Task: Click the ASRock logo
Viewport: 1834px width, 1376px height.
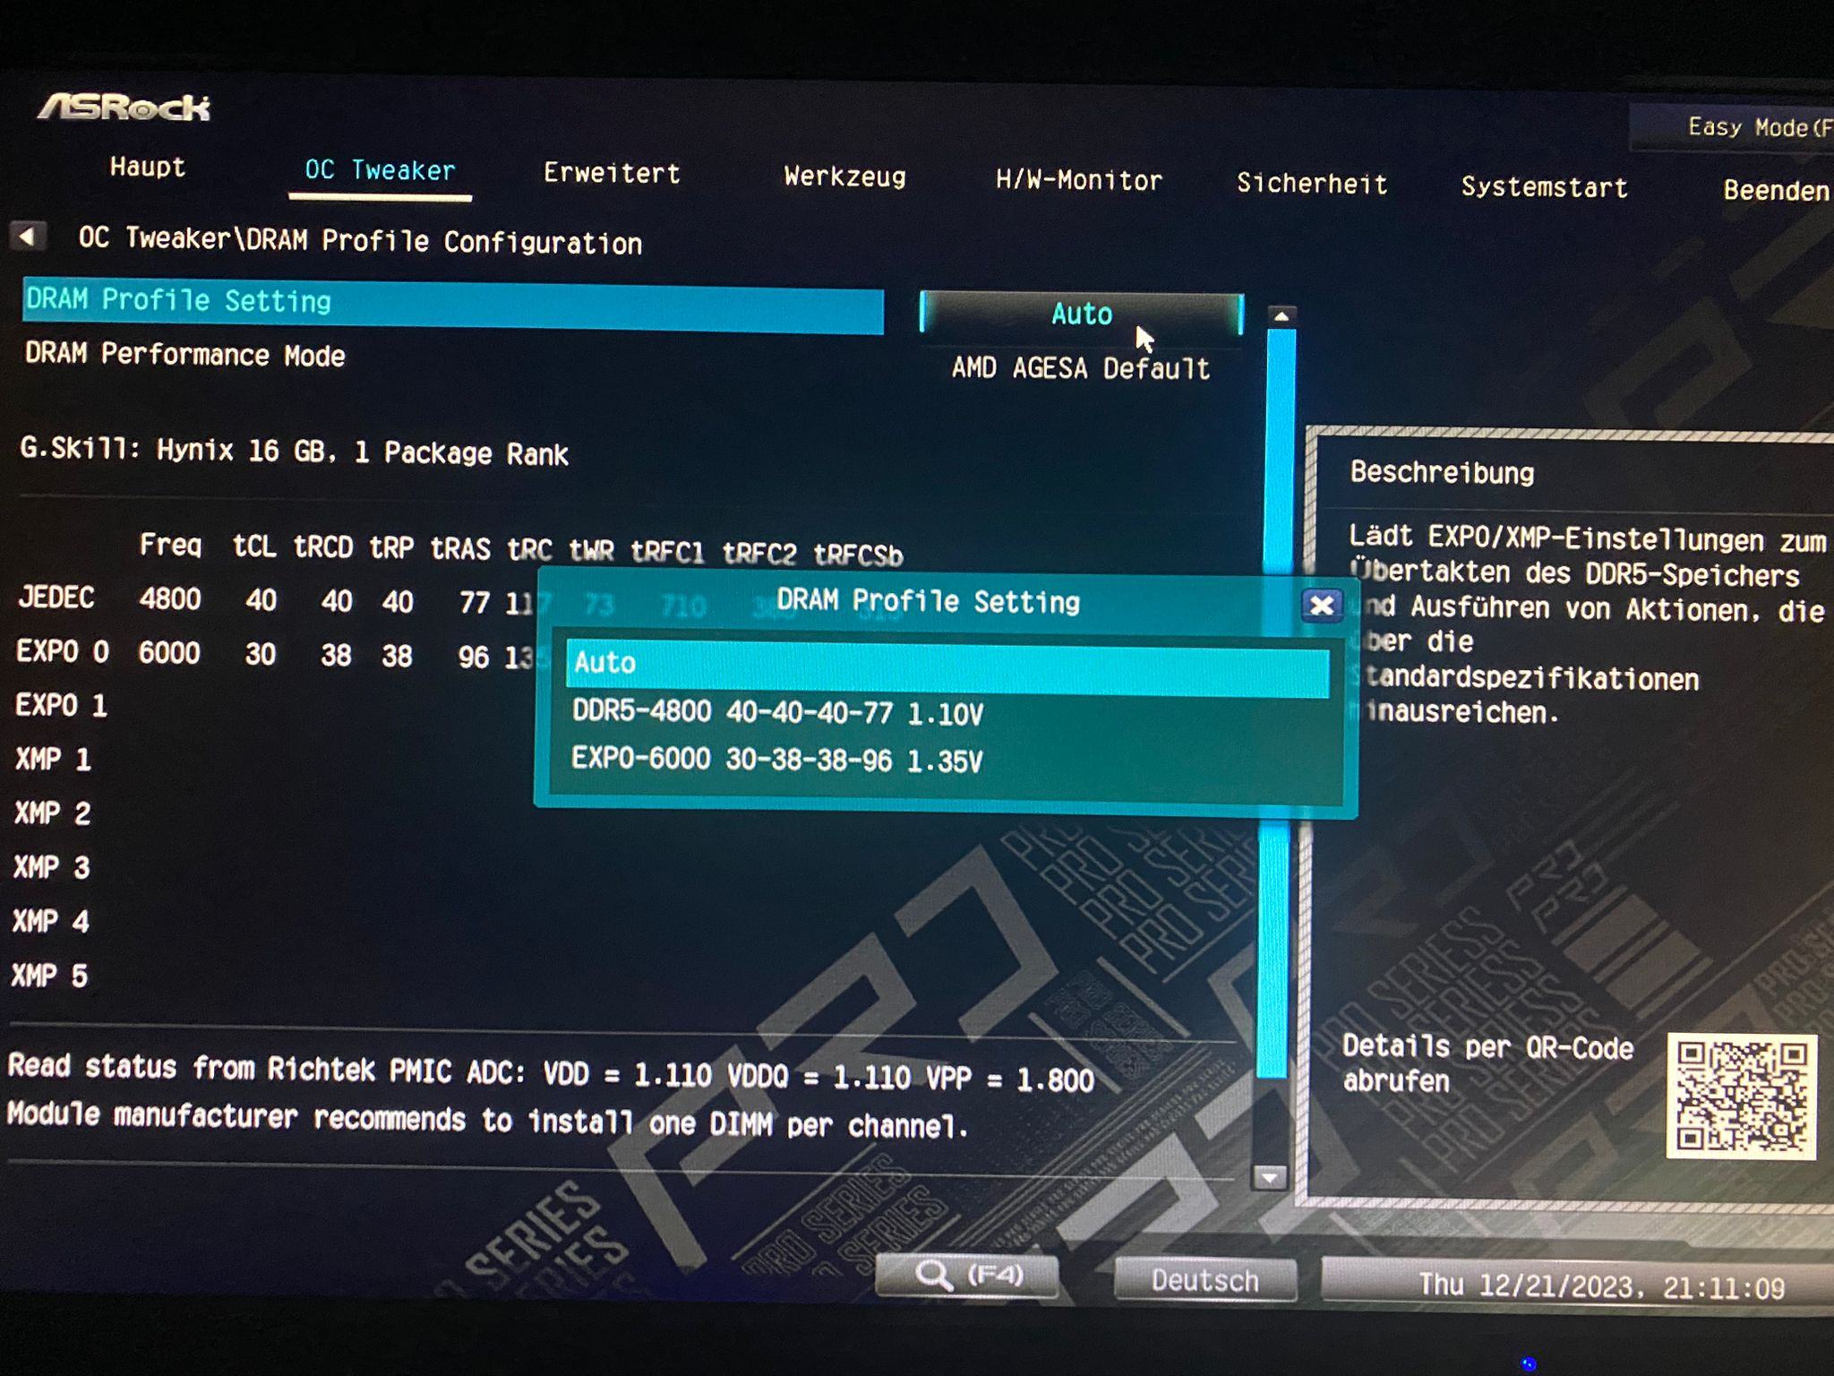Action: tap(124, 107)
